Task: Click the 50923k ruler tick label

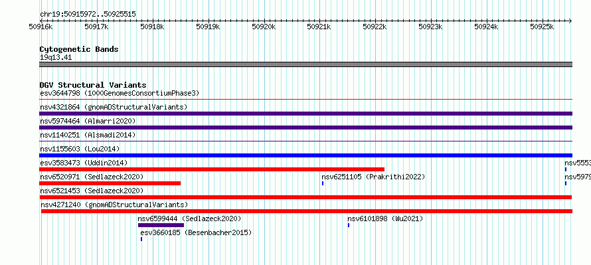Action: tap(430, 27)
